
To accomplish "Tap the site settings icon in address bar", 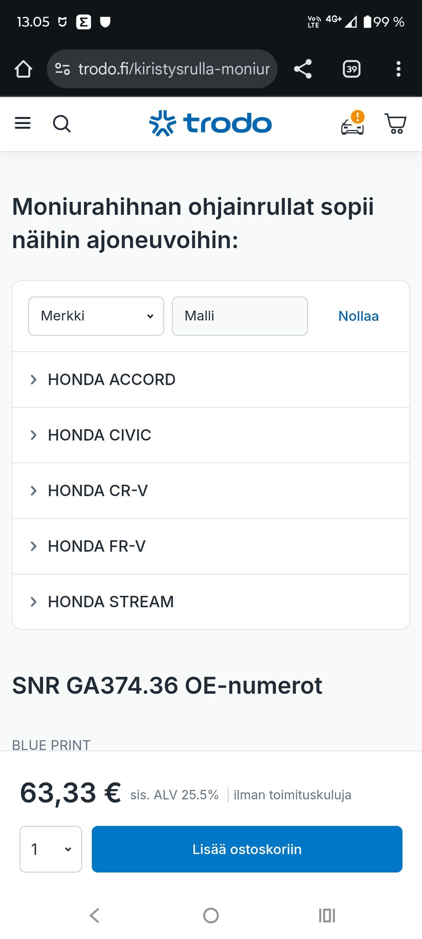I will click(62, 69).
